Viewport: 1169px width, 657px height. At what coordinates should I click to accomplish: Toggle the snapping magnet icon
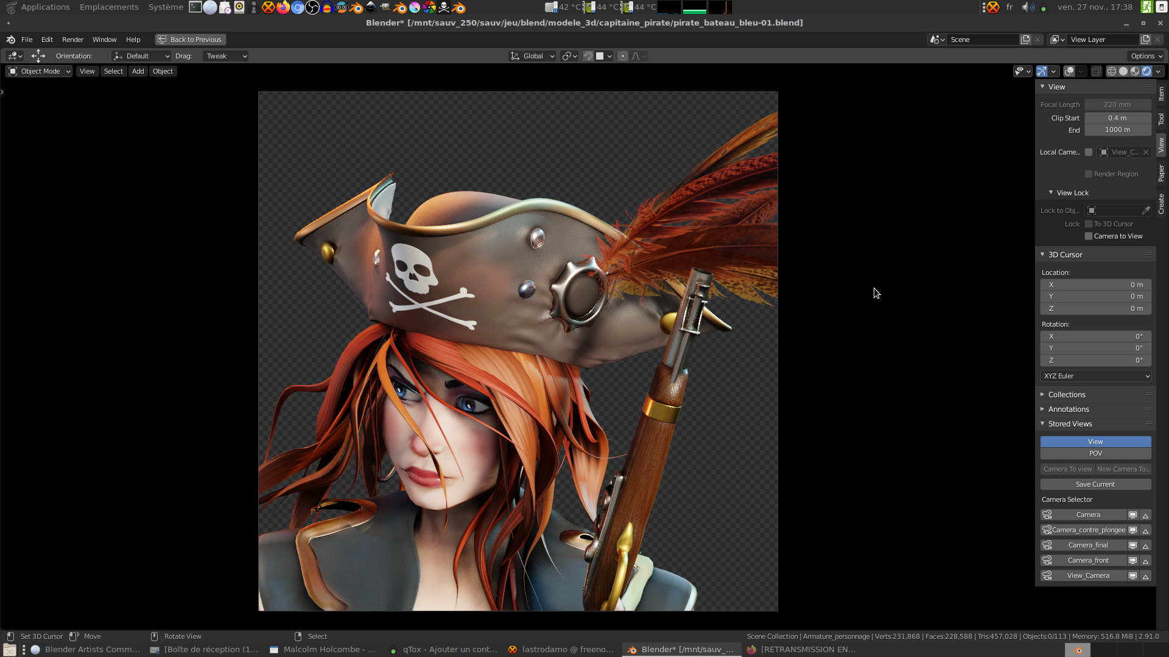(588, 56)
